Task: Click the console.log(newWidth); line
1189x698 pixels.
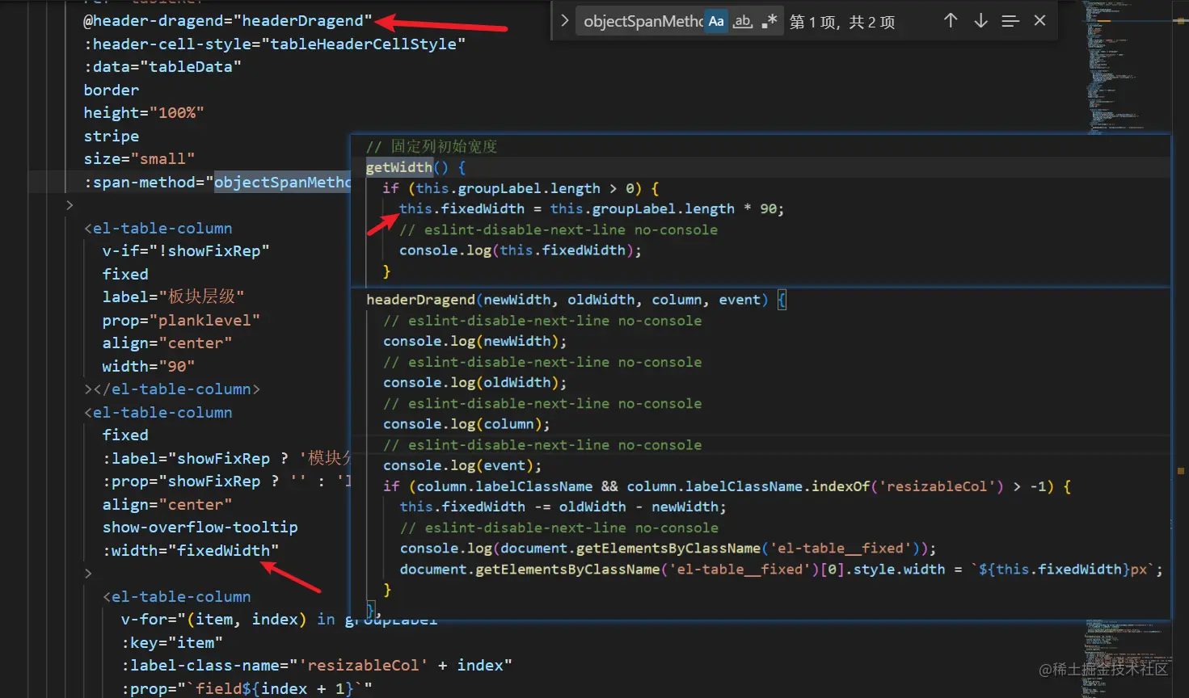Action: [x=475, y=341]
